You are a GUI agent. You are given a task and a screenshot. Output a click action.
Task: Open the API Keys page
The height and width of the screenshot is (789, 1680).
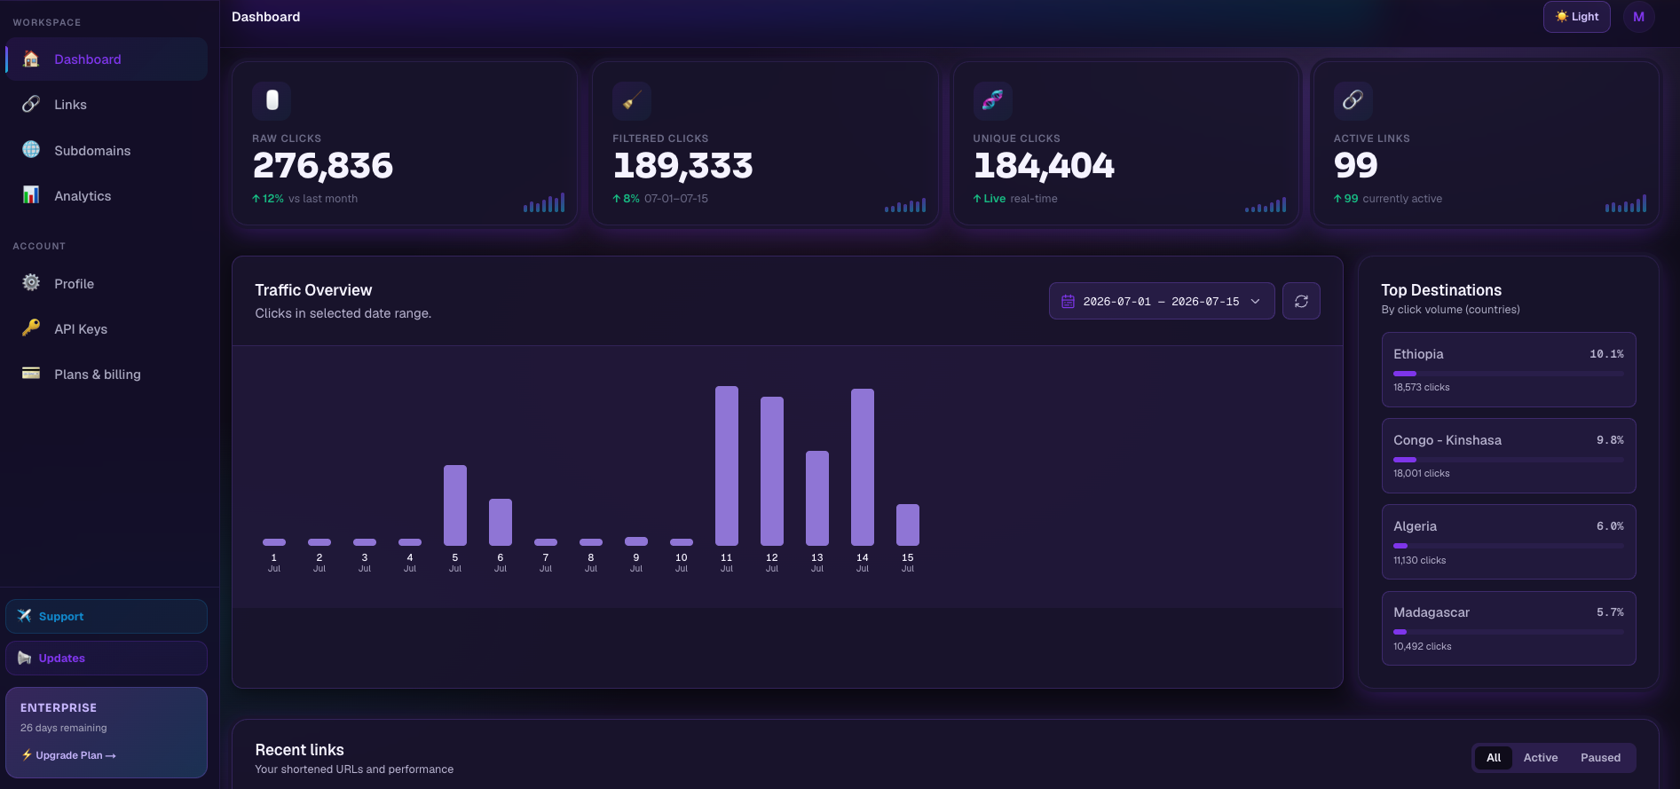[x=106, y=329]
